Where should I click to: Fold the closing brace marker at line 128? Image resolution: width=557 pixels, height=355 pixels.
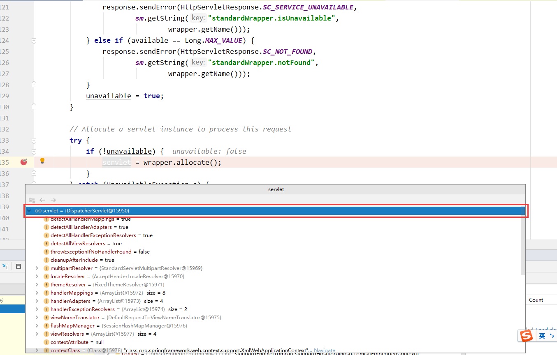pos(34,85)
